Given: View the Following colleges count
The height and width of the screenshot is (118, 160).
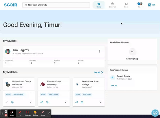Looking at the screenshot, I should (x=33, y=62).
